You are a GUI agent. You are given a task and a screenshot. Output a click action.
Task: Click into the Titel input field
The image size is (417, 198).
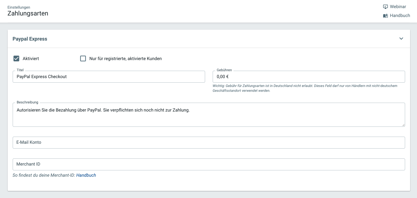(109, 77)
